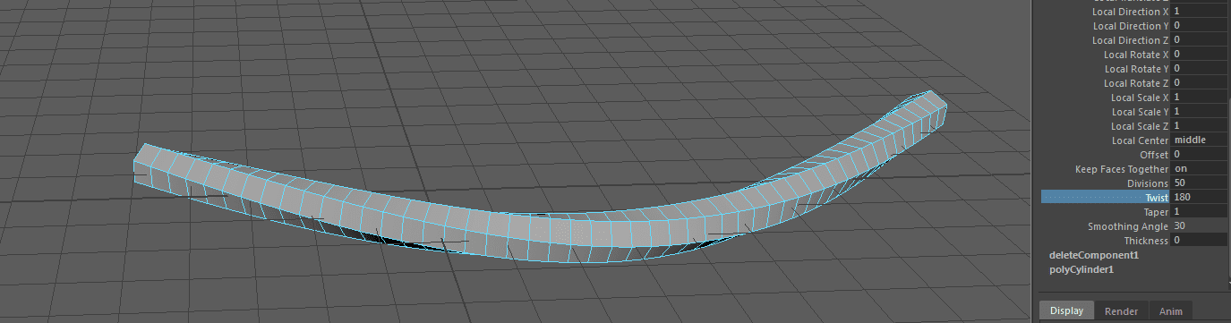This screenshot has width=1231, height=323.
Task: Open the Anim layer tab
Action: point(1170,311)
